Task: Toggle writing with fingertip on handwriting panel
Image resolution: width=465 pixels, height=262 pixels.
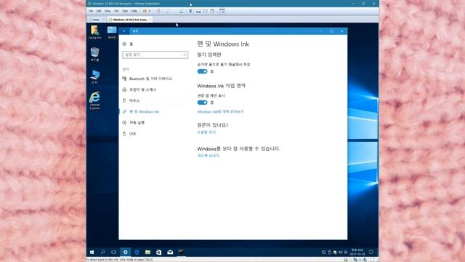Action: 202,71
